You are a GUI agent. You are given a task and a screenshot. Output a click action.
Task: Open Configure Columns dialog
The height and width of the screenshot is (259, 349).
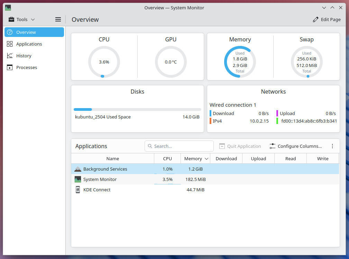[296, 146]
